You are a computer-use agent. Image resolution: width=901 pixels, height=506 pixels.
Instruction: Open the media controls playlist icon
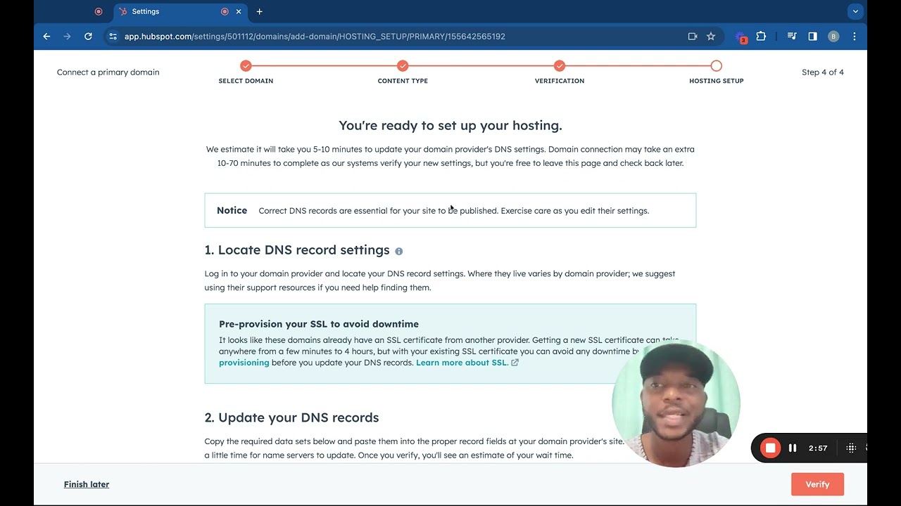792,37
